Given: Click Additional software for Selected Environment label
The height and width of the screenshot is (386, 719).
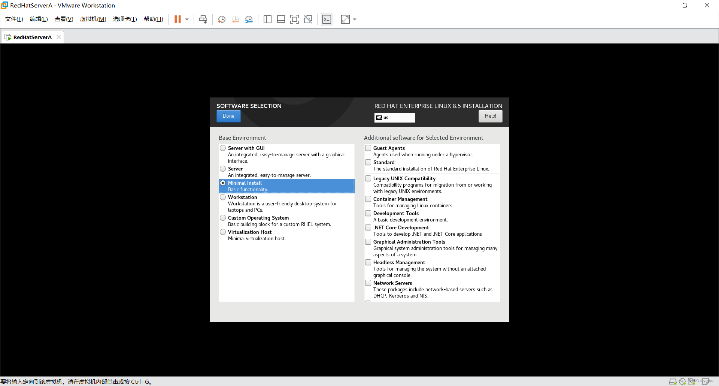Looking at the screenshot, I should 424,138.
